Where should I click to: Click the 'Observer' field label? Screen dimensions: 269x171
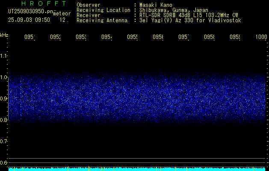[x=89, y=5]
